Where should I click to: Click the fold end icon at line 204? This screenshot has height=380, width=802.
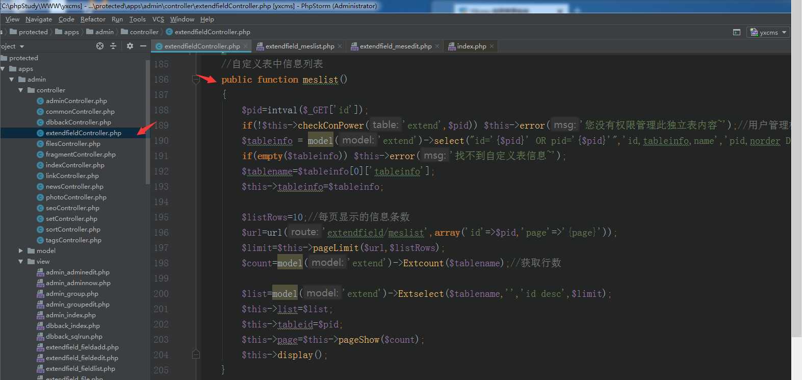196,354
